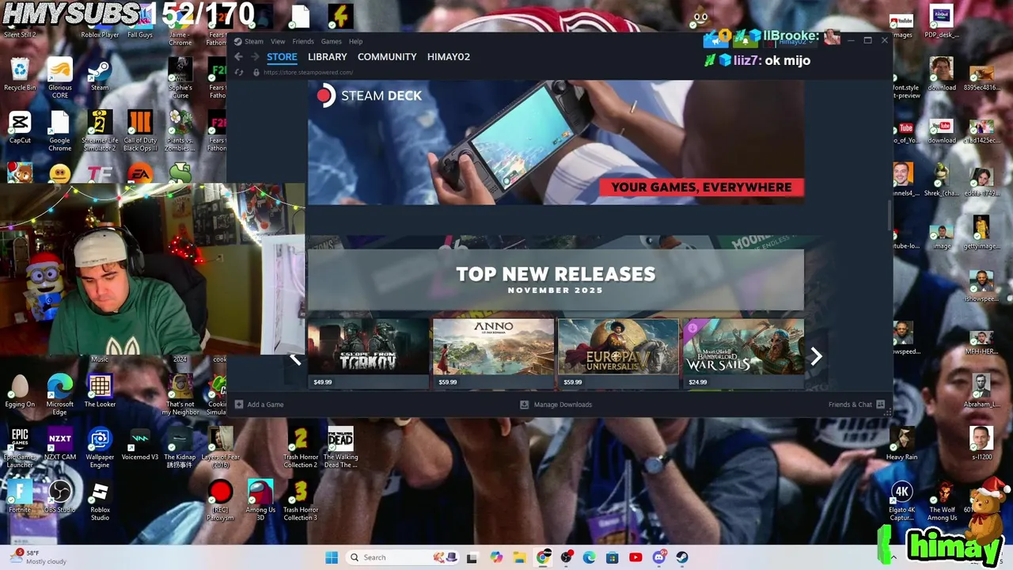
Task: Select Plants vs. Zombies desktop icon
Action: (180, 131)
